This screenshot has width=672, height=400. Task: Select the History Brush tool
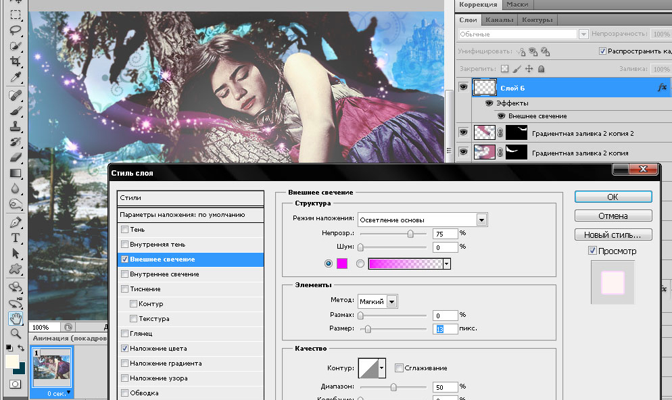(16, 142)
